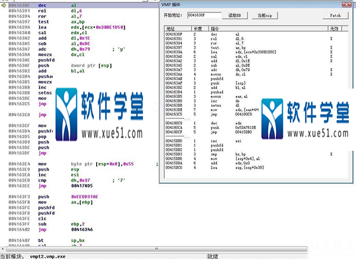Click the X invalid mark on row 00415DB3
Image resolution: width=356 pixels, height=259 pixels.
331,154
